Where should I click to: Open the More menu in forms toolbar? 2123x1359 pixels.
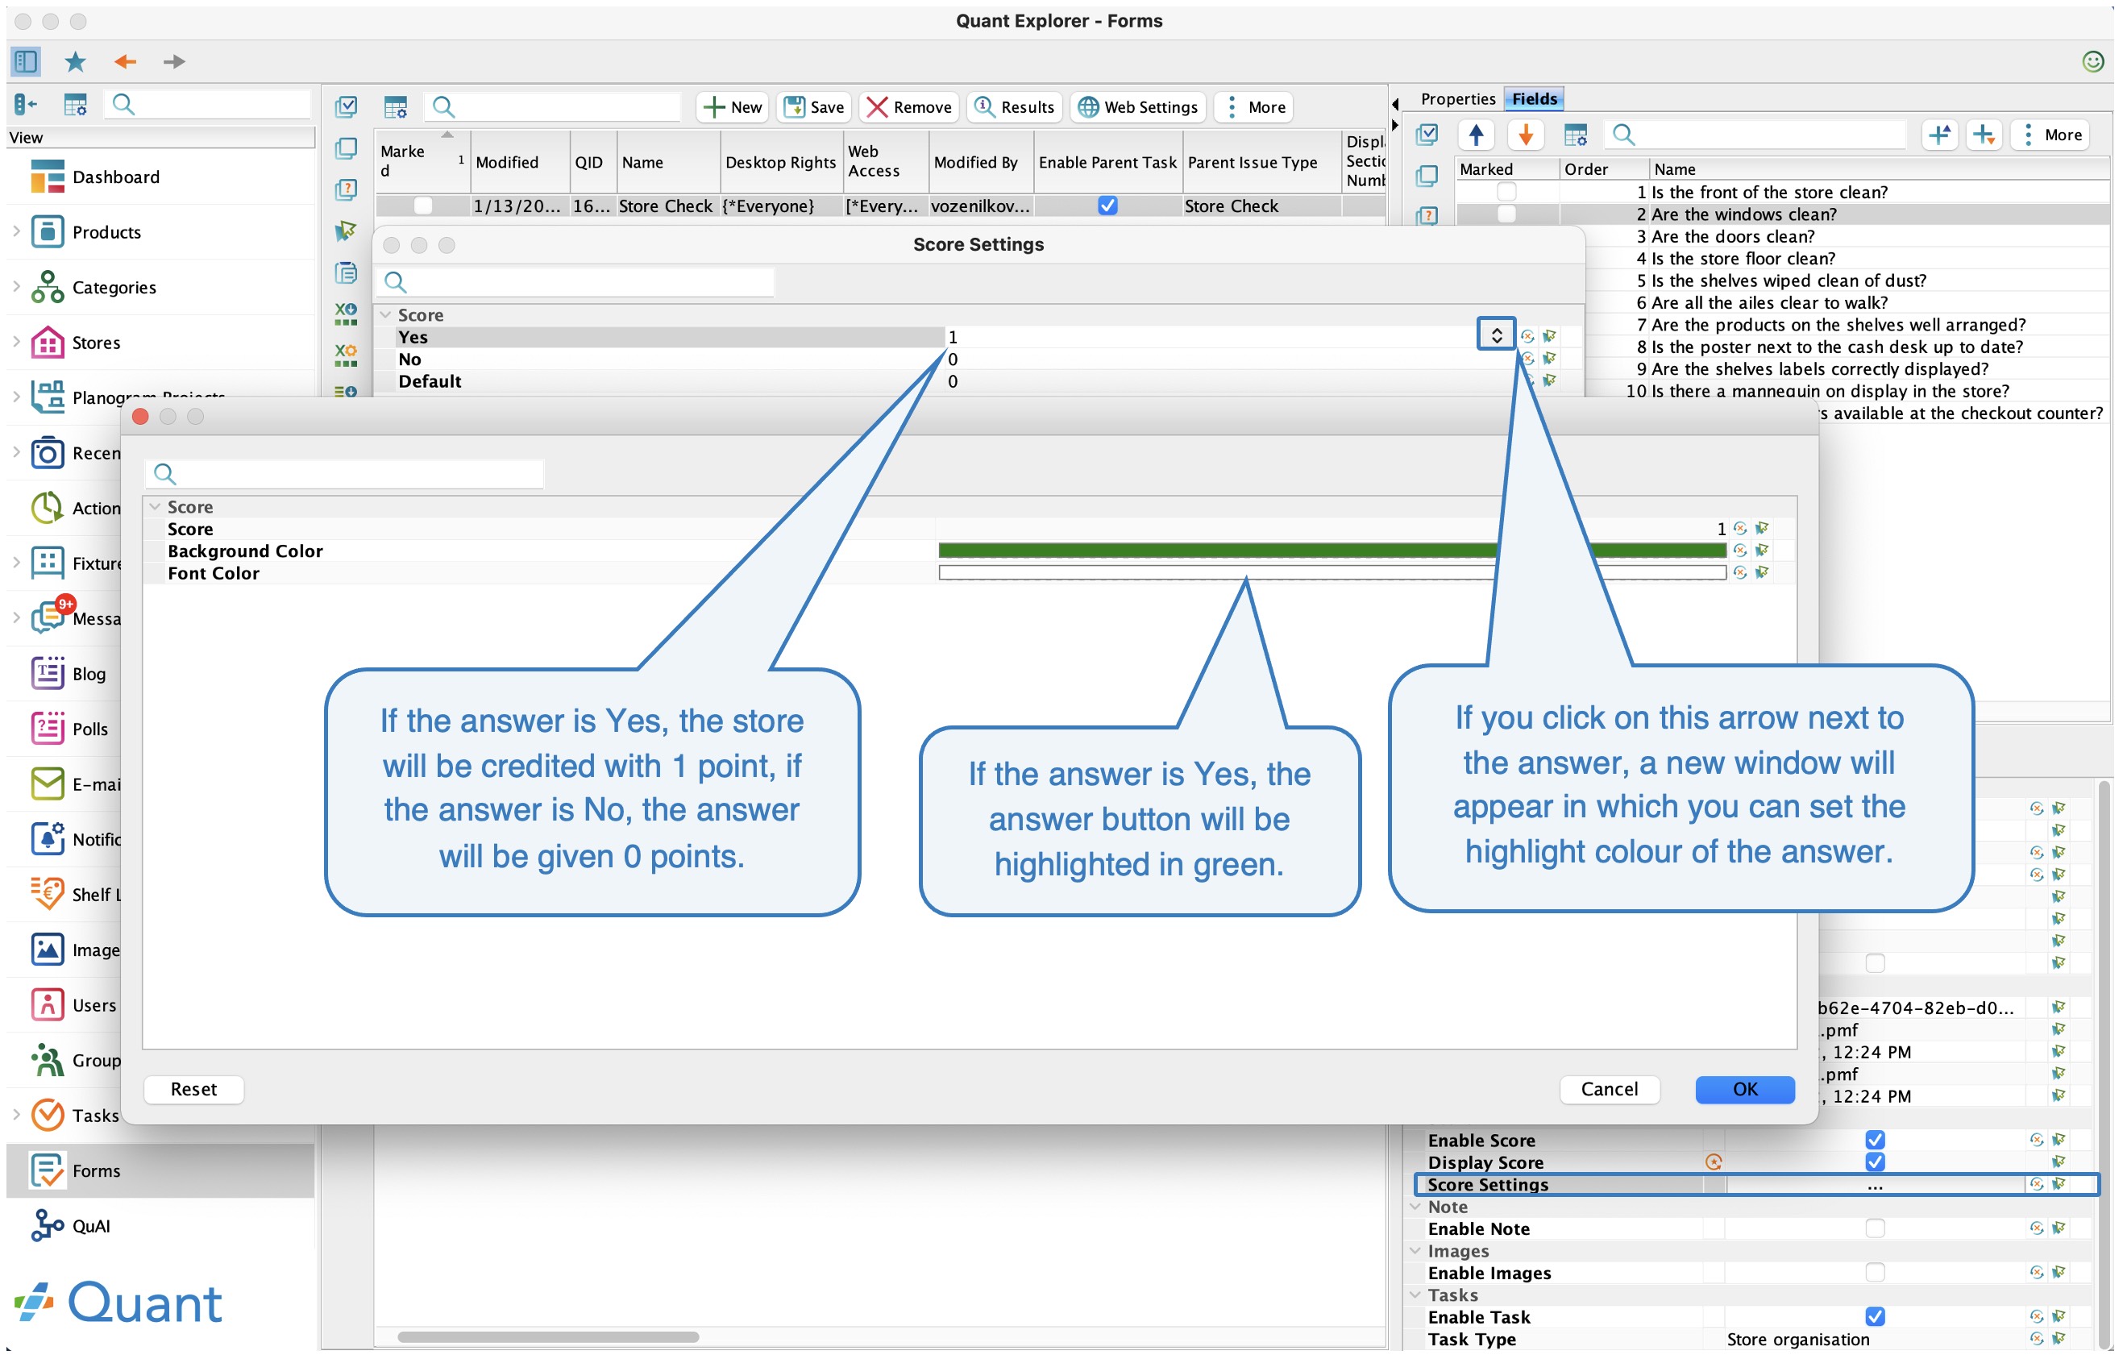point(1253,108)
